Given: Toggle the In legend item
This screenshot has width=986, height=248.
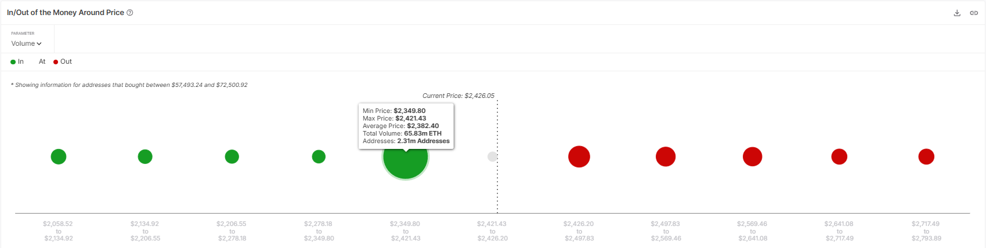Looking at the screenshot, I should (x=17, y=61).
